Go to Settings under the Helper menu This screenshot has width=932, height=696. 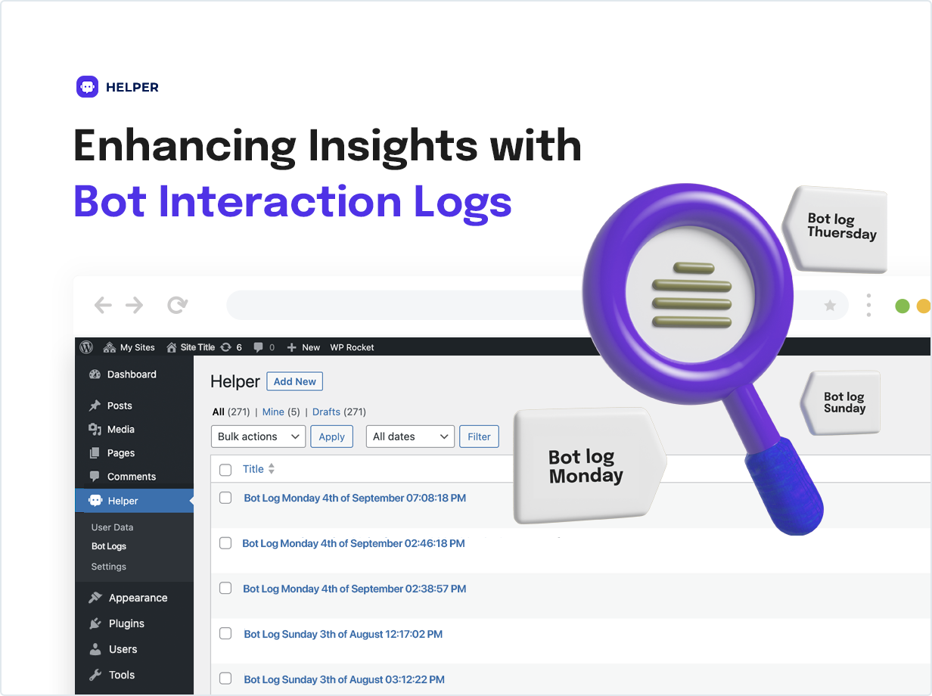tap(109, 567)
